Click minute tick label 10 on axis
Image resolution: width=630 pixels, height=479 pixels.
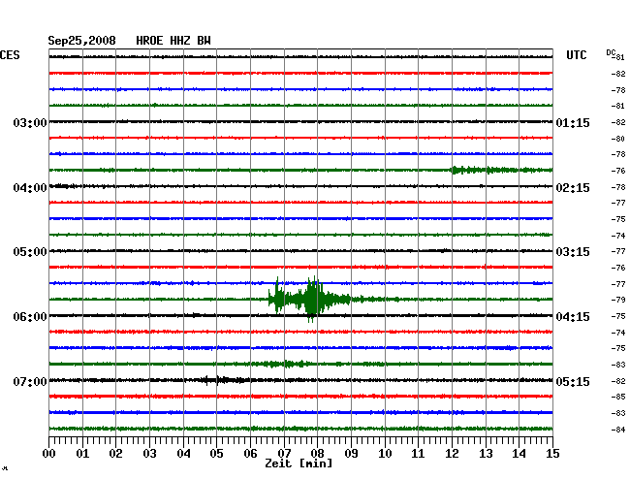[385, 454]
